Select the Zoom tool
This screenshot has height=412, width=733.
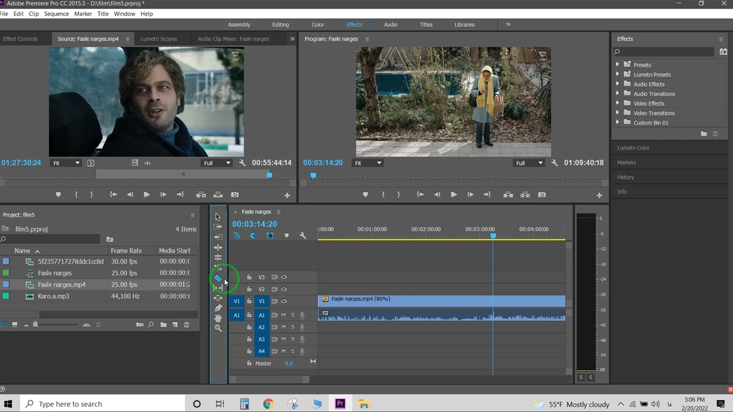point(218,328)
